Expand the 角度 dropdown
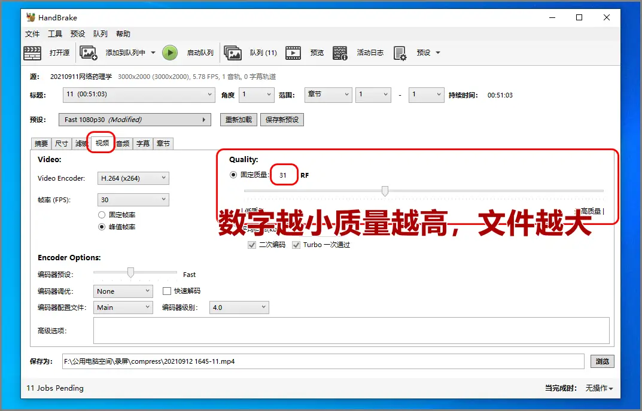The image size is (642, 411). pyautogui.click(x=256, y=95)
